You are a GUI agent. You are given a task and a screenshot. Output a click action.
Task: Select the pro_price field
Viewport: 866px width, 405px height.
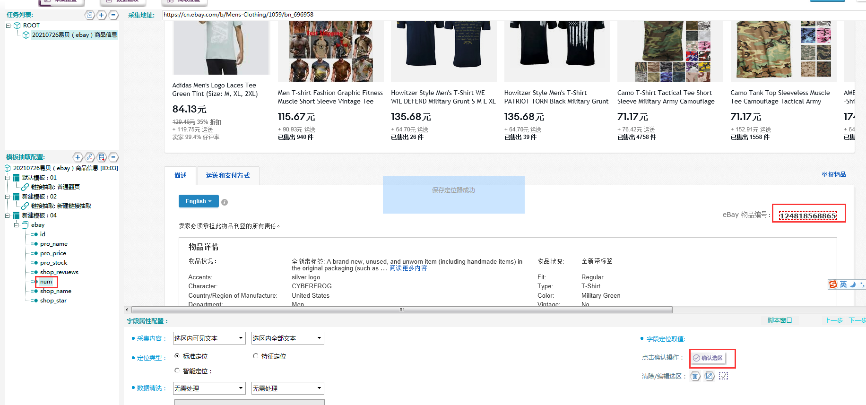(53, 253)
